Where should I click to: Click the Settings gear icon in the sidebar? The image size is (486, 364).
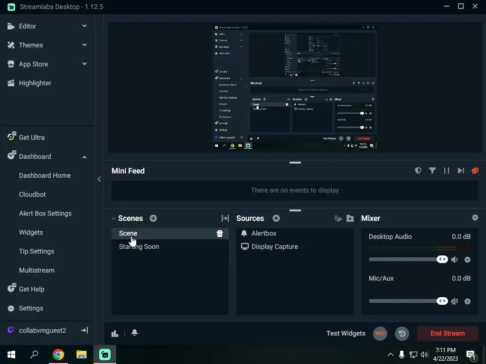point(11,308)
